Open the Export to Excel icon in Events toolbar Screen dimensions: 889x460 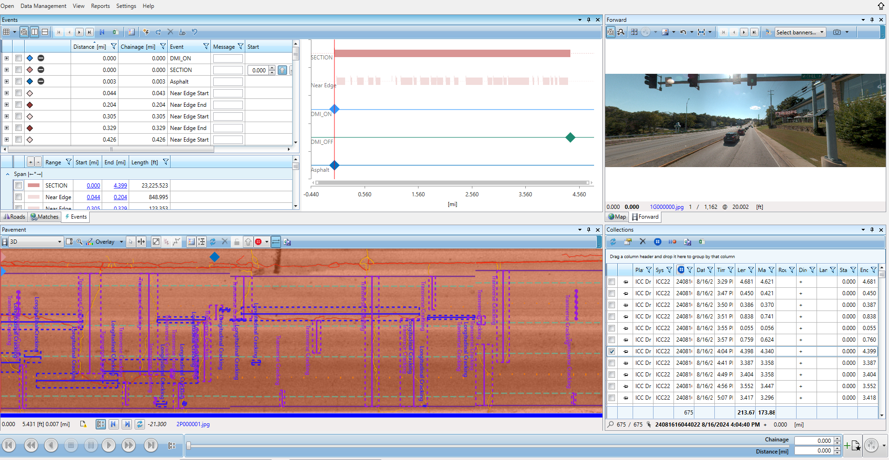[116, 32]
